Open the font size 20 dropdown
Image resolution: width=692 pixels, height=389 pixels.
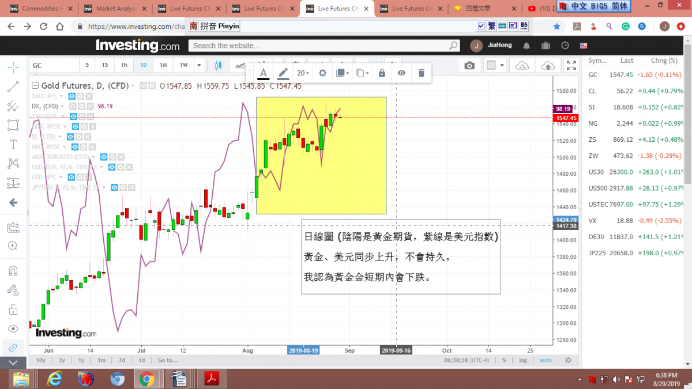[303, 73]
